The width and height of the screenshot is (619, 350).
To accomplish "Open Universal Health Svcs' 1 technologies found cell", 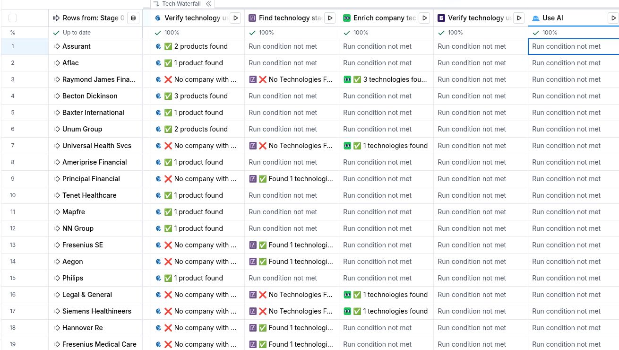I will 386,146.
